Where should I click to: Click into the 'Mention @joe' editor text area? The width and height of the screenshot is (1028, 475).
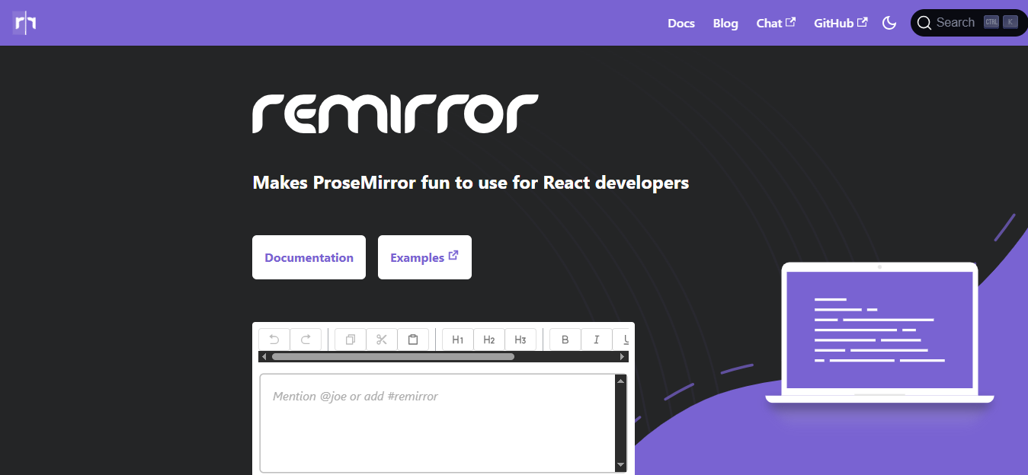437,422
